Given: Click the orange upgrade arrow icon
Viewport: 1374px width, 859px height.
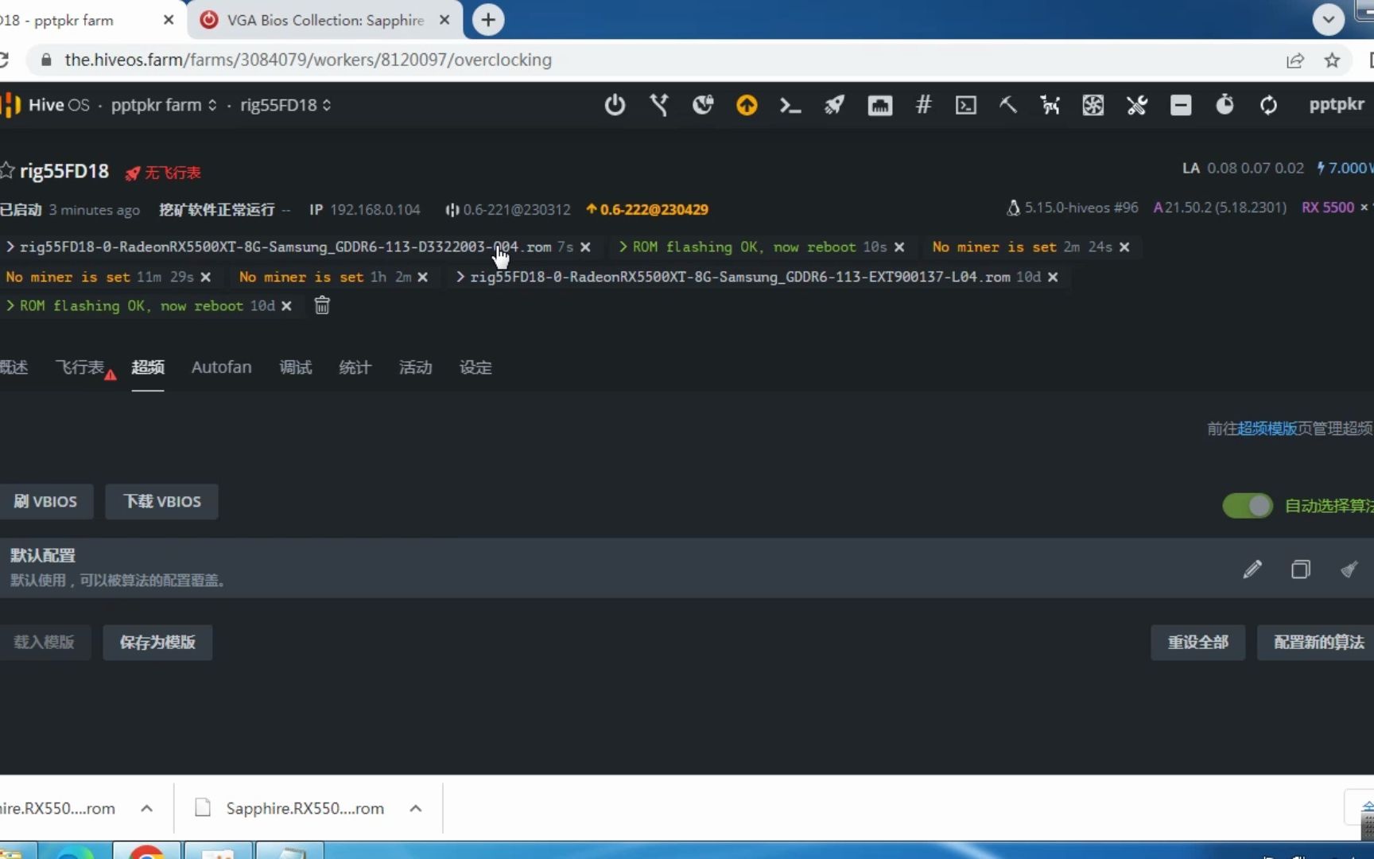Looking at the screenshot, I should point(747,105).
